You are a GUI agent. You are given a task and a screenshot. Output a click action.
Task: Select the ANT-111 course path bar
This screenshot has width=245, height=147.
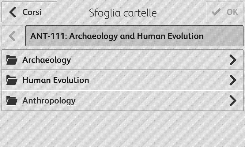(134, 36)
